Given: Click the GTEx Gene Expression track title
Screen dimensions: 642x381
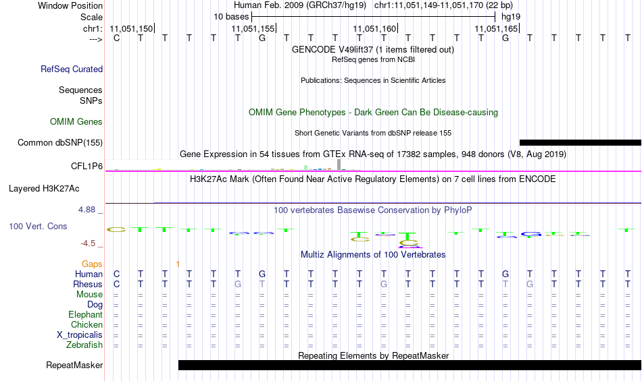Looking at the screenshot, I should [372, 154].
